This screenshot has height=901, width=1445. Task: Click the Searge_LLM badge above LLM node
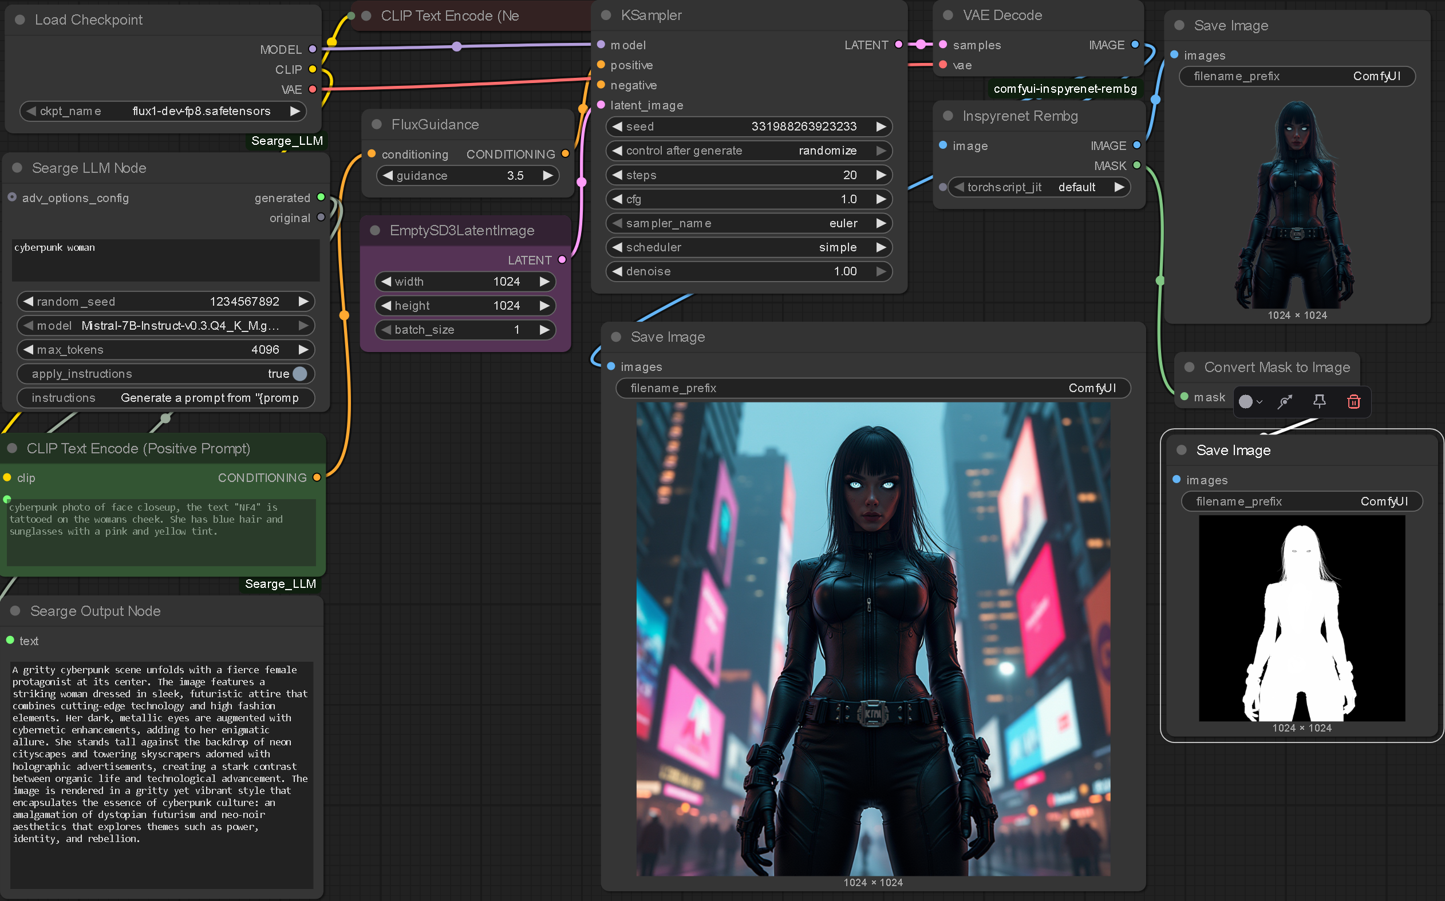287,141
